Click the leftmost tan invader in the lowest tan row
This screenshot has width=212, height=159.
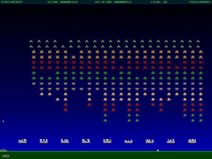click(x=58, y=99)
